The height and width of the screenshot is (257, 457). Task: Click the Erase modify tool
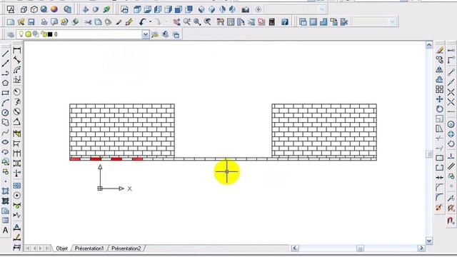click(x=440, y=50)
